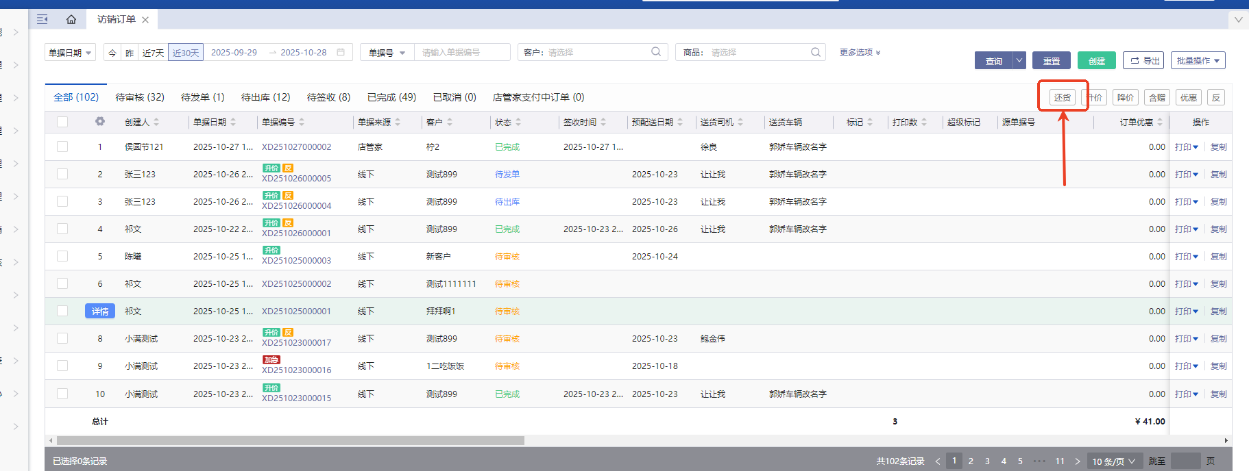Open order link XD251027000002
1249x471 pixels.
296,147
